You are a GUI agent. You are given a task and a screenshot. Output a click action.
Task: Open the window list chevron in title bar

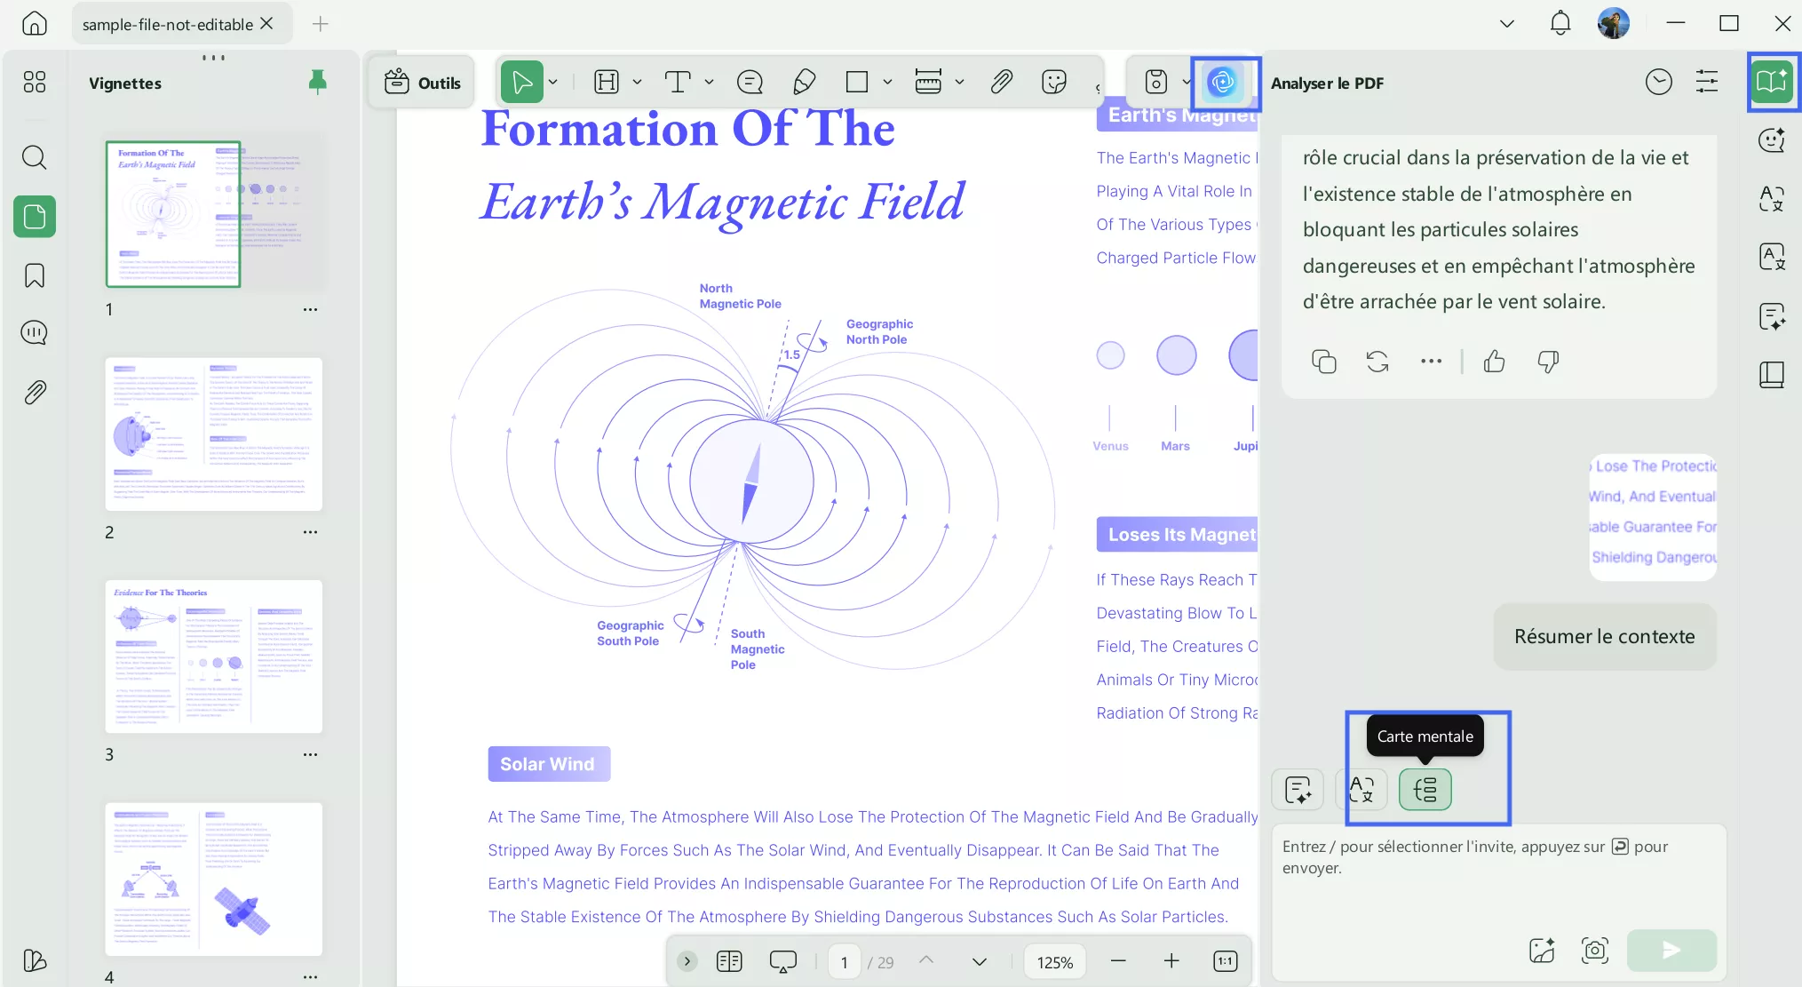coord(1506,24)
